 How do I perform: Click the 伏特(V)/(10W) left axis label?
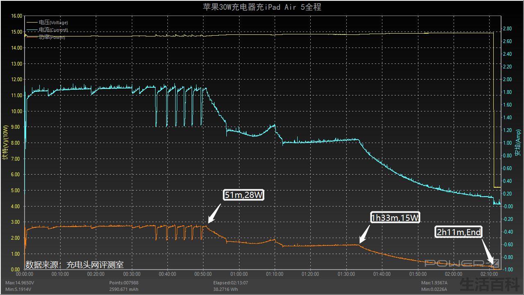tap(5, 143)
